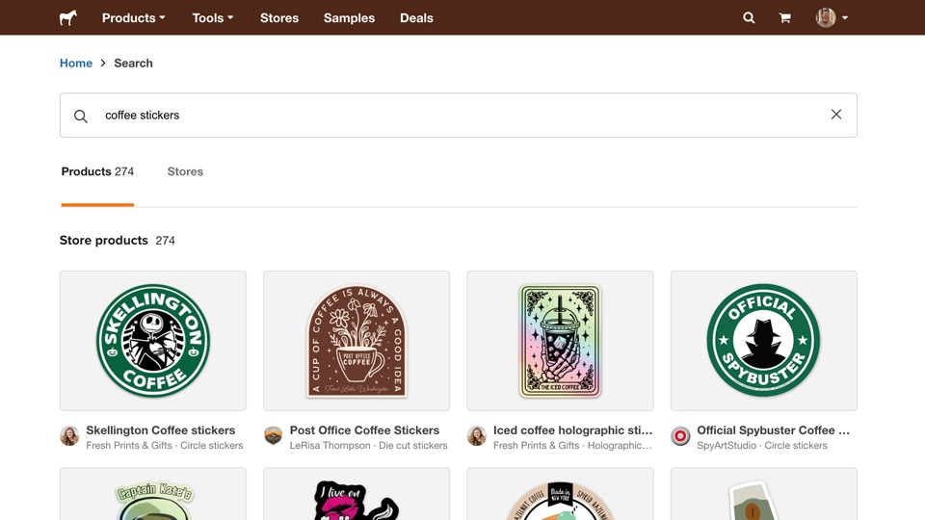Click 'LeRisa Thompson · Die cut stickers' text
Viewport: 925px width, 520px height.
click(369, 446)
